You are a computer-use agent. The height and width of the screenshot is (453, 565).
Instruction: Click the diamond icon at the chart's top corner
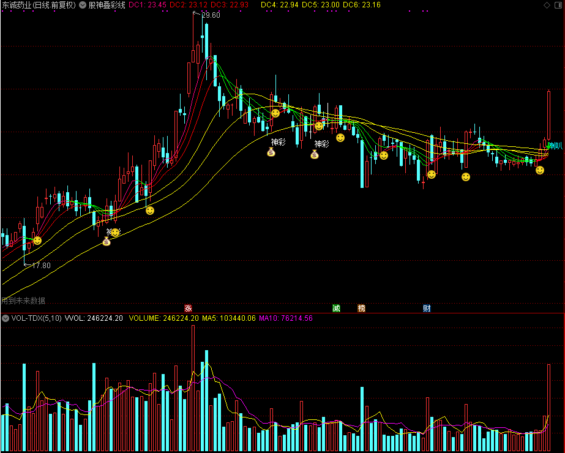pos(547,5)
